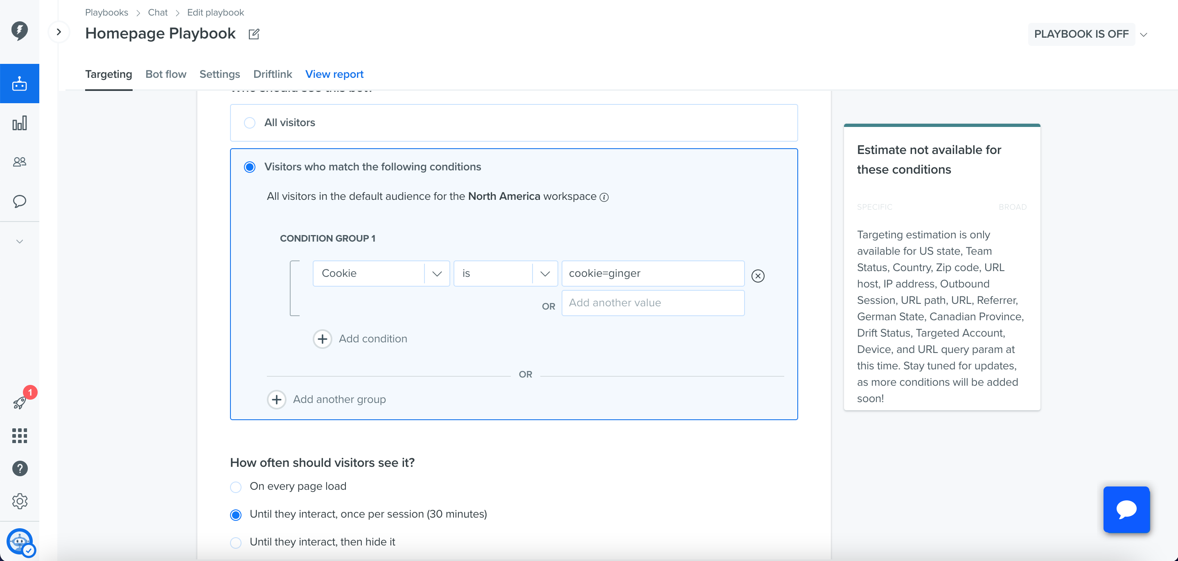This screenshot has height=561, width=1178.
Task: Select Visitors who match conditions radio
Action: tap(250, 167)
